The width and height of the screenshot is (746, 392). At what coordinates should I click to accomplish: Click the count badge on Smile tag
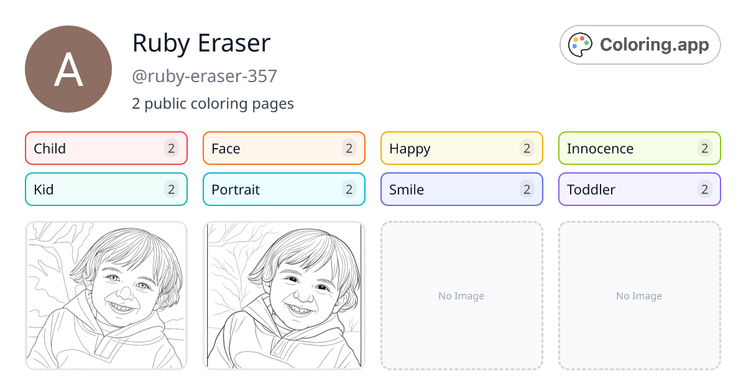(527, 189)
